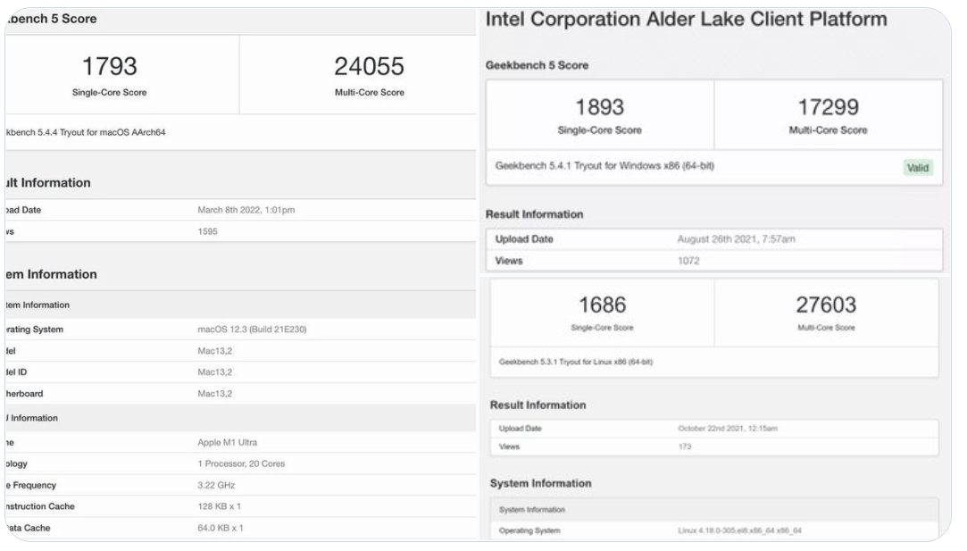Click '1 Processor, 20 Cores' topology value
This screenshot has height=551, width=967.
coord(241,463)
